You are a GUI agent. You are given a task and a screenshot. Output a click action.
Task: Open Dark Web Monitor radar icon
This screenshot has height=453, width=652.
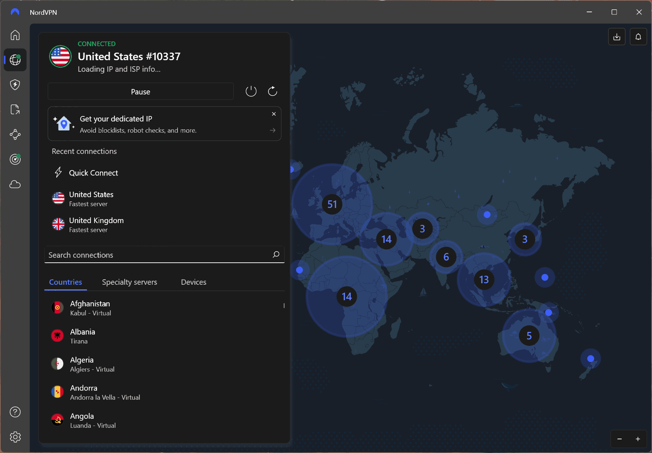15,159
